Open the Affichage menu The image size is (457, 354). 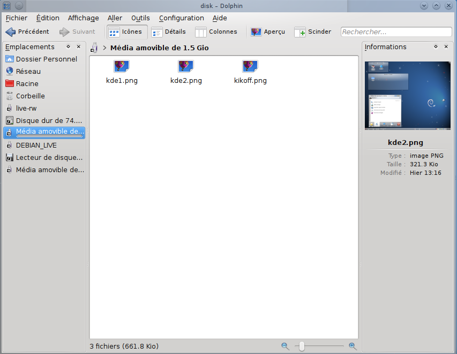pyautogui.click(x=83, y=18)
